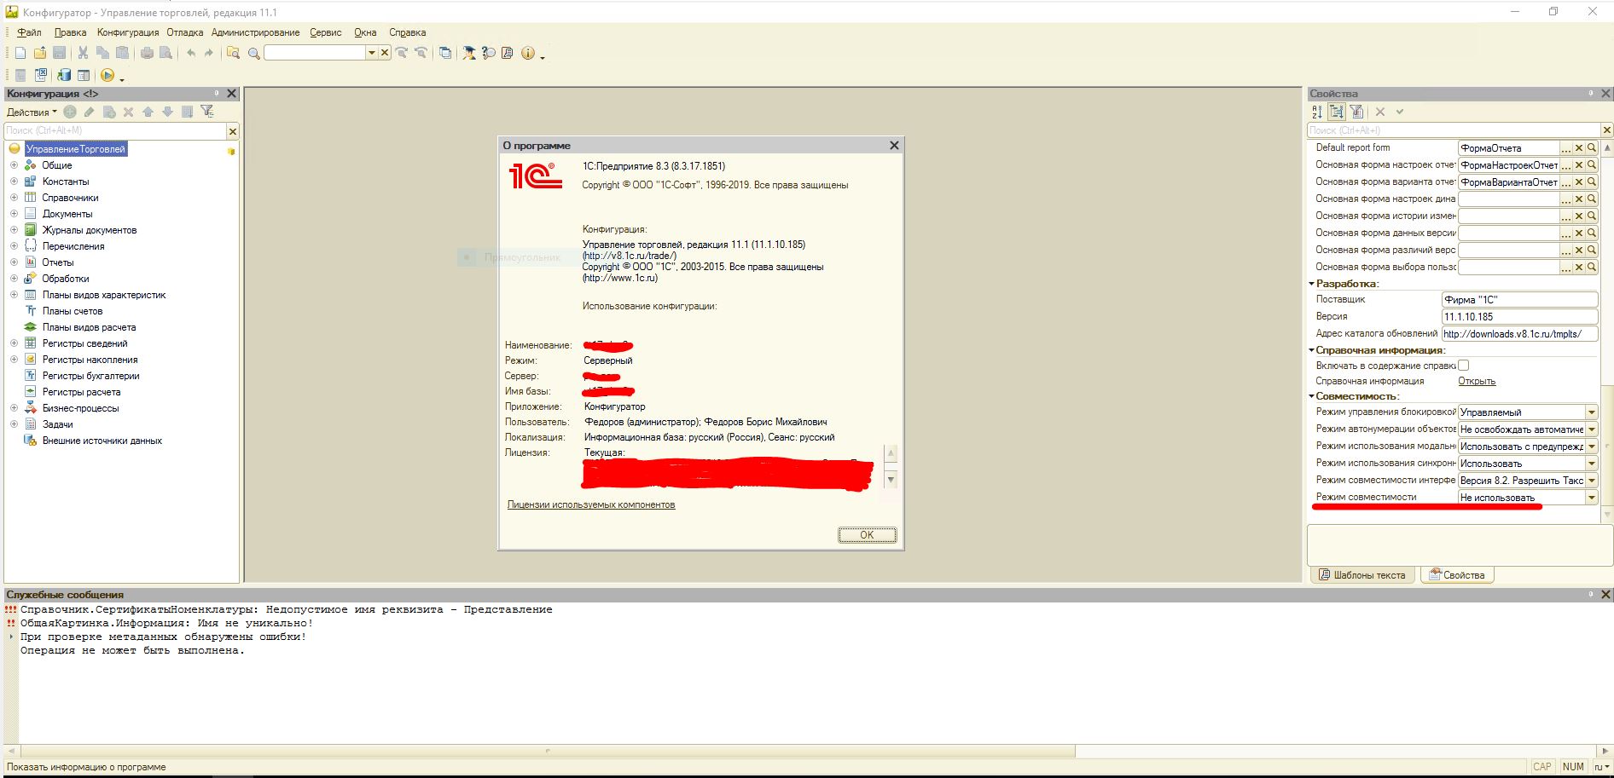Click the Move Up arrow in Configuration panel
The image size is (1614, 778).
tap(148, 112)
